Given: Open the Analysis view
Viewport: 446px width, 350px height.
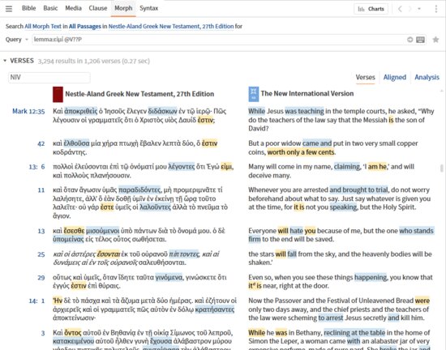Looking at the screenshot, I should [x=427, y=77].
